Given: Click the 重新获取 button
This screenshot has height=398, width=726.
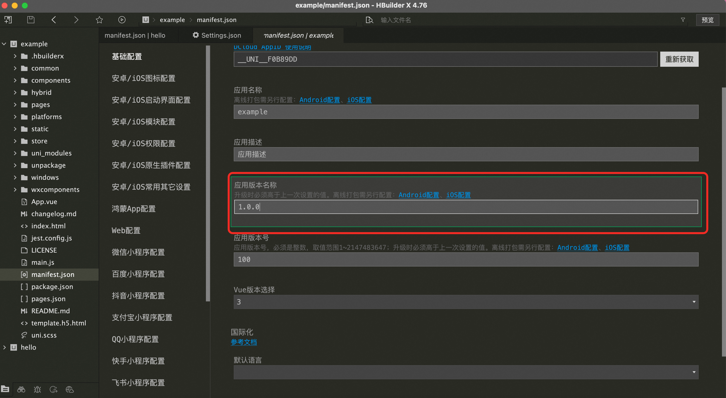Looking at the screenshot, I should click(x=679, y=59).
